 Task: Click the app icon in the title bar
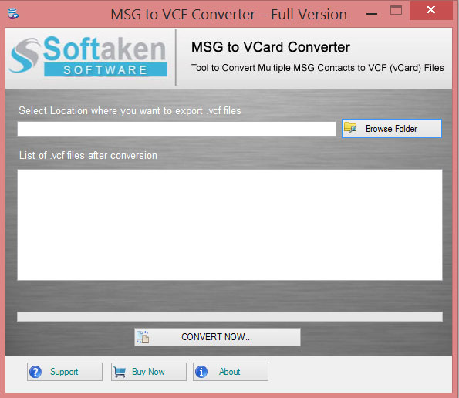pos(13,14)
